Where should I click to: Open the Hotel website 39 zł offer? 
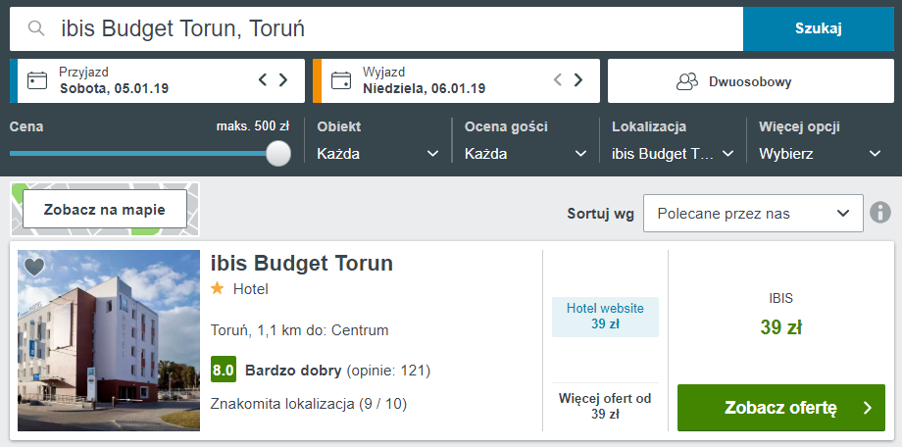(x=605, y=317)
